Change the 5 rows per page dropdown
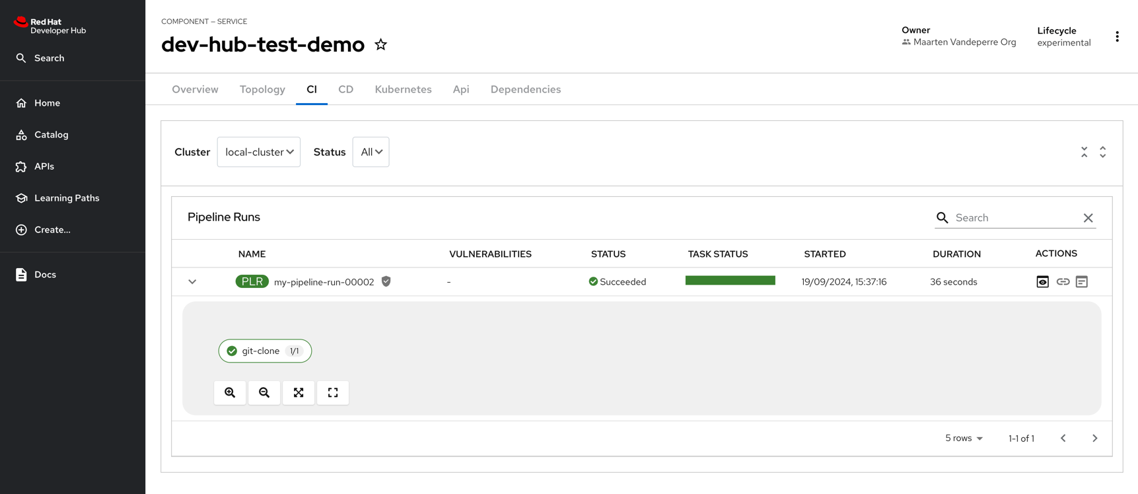The width and height of the screenshot is (1138, 494). (964, 439)
